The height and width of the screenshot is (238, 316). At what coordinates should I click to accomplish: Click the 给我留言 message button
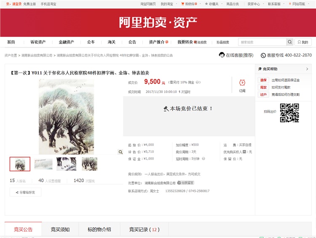click(x=186, y=183)
